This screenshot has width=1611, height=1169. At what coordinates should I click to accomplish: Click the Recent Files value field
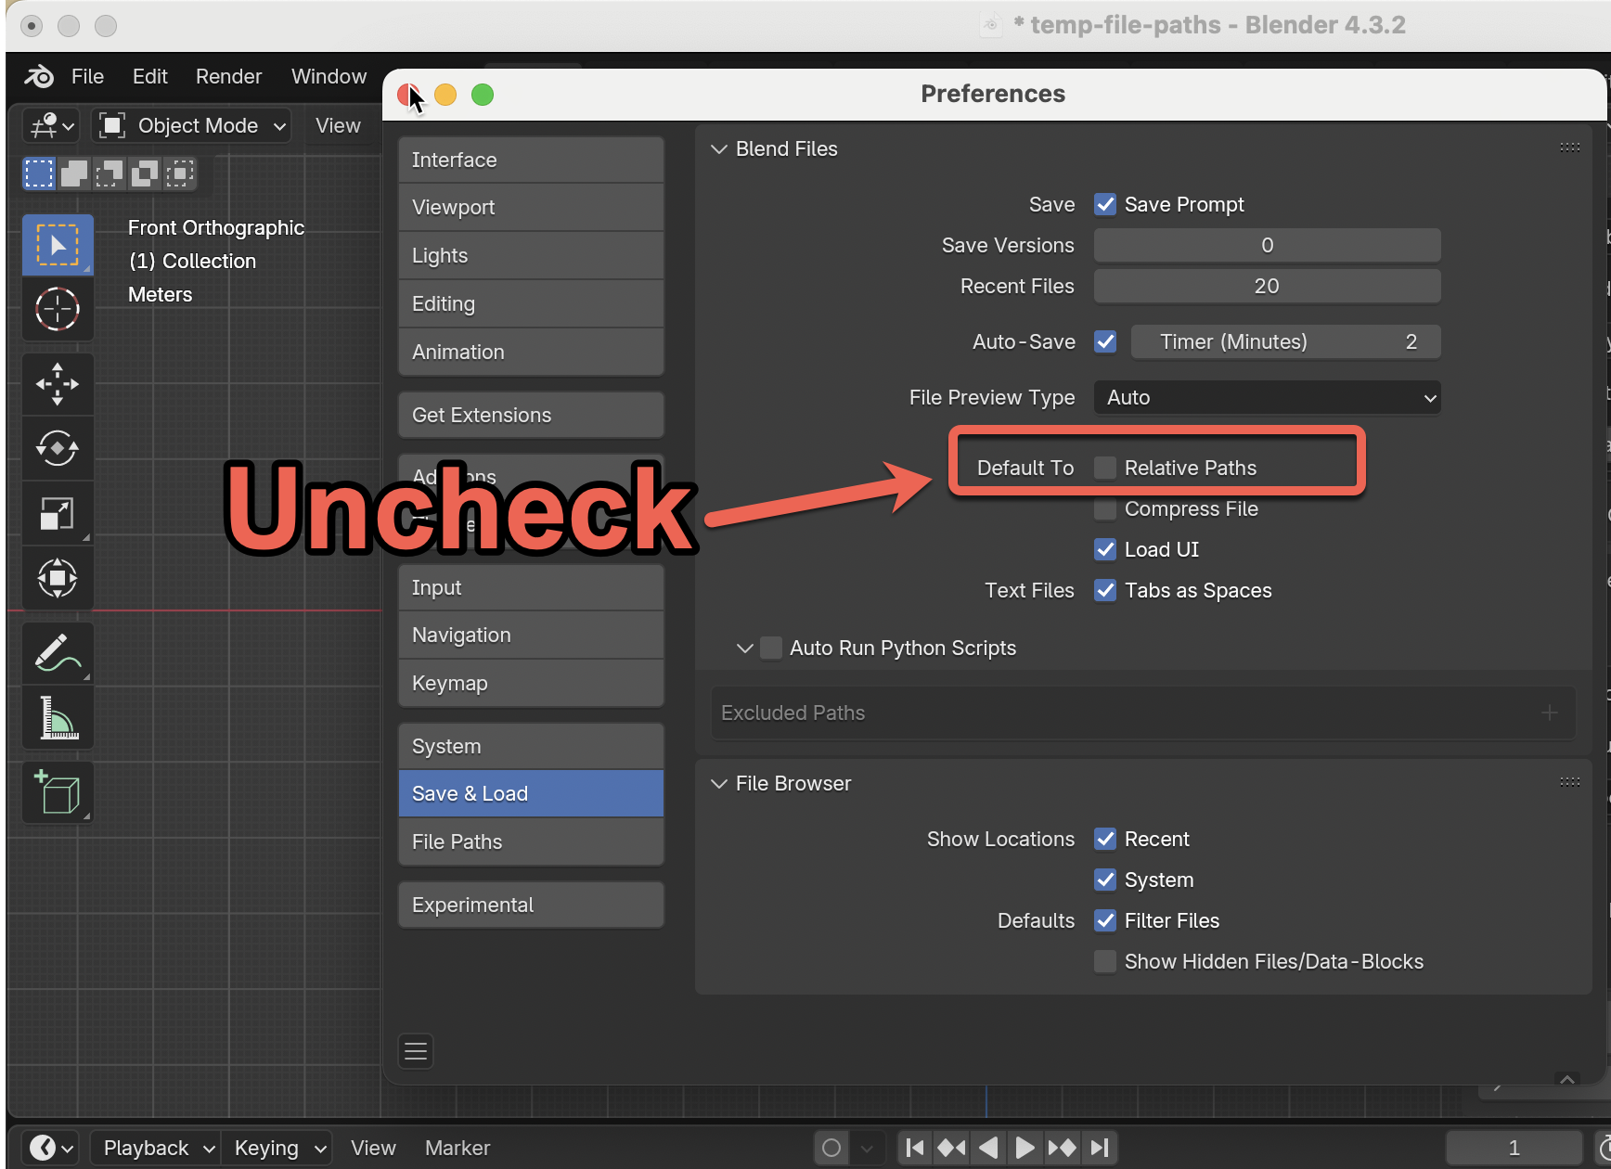1268,286
